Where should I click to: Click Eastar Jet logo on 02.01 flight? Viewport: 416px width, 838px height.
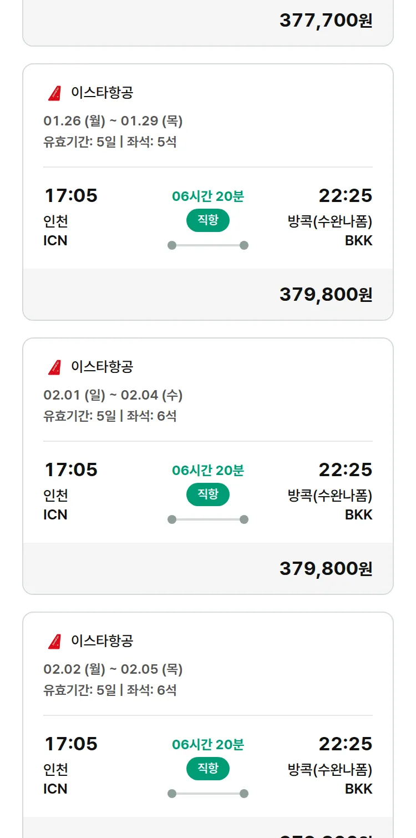tap(54, 367)
